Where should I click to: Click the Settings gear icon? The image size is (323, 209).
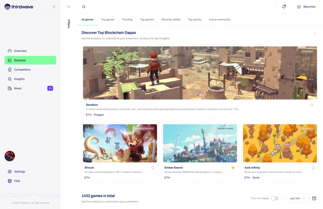(x=10, y=171)
